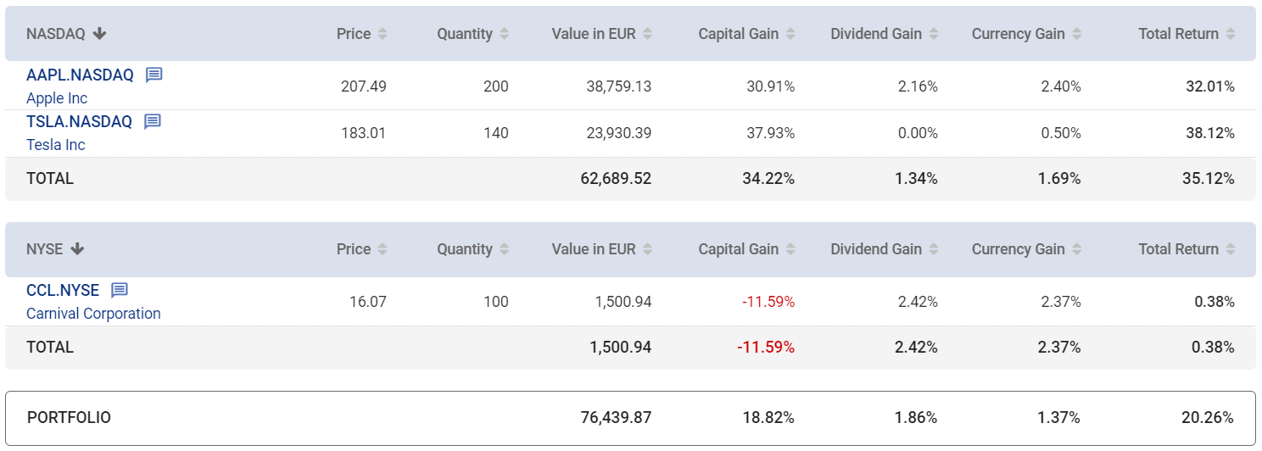This screenshot has height=451, width=1262.
Task: Select Carnival price value 16.07
Action: pos(368,302)
